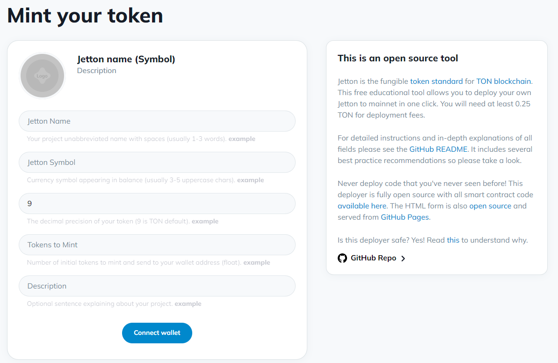Click the Description input field
This screenshot has width=558, height=363.
[x=157, y=286]
